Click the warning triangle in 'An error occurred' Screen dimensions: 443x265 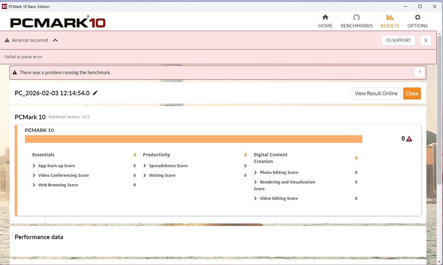(x=7, y=40)
